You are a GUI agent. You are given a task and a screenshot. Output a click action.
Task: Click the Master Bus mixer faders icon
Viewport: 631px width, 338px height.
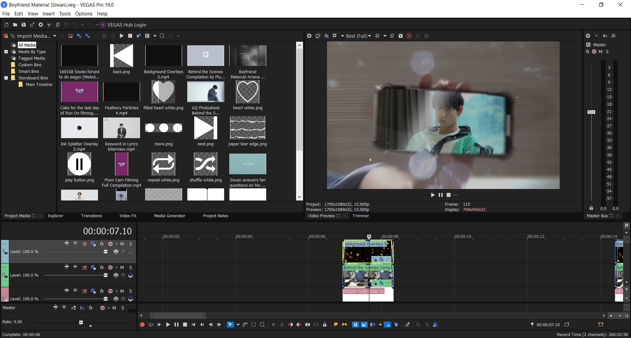(x=614, y=36)
